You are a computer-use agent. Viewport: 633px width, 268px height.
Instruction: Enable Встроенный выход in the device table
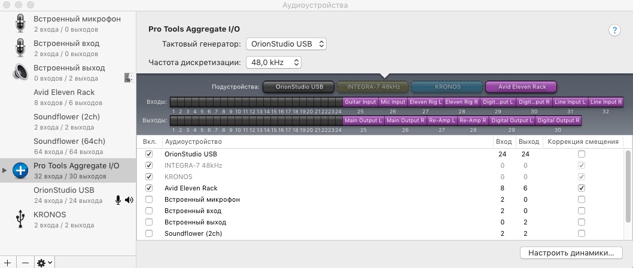(x=149, y=222)
